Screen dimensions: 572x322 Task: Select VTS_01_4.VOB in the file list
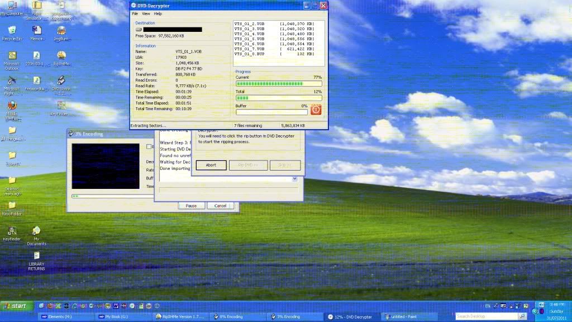pyautogui.click(x=274, y=34)
